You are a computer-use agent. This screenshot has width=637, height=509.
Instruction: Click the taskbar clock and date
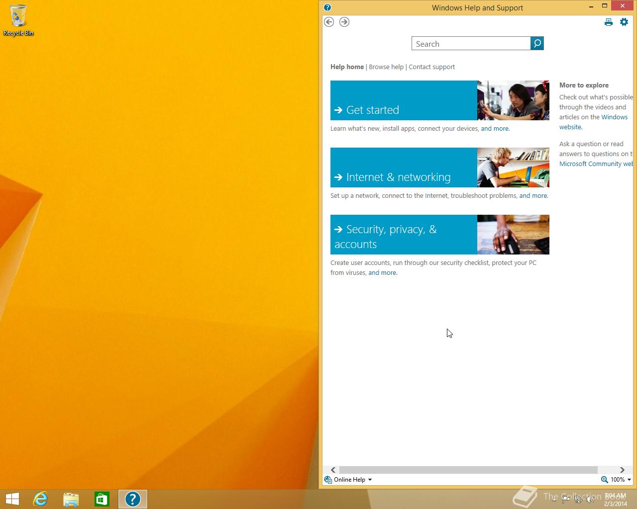pos(616,500)
